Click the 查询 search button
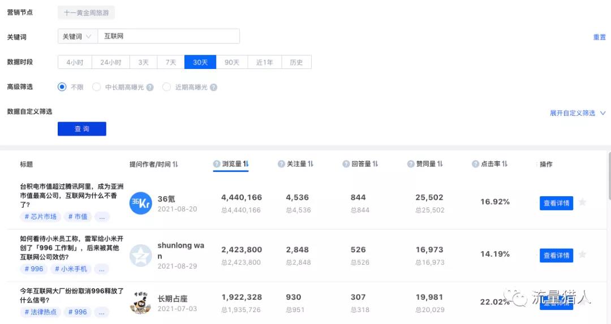Screen dimensions: 611x324 click(x=82, y=129)
